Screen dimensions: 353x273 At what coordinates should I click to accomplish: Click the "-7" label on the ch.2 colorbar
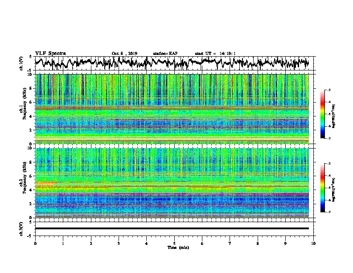point(329,212)
